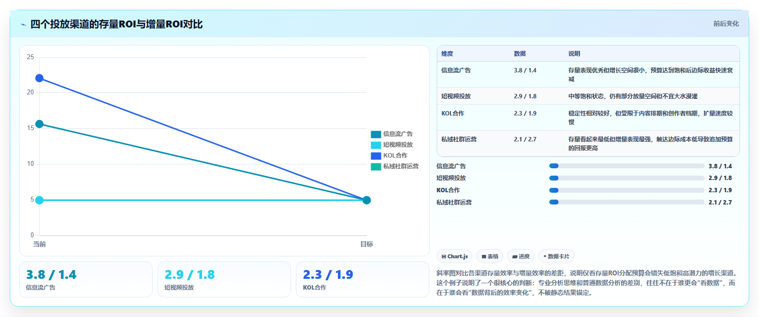759x317 pixels.
Task: Click the data point above 目标
Action: click(367, 200)
